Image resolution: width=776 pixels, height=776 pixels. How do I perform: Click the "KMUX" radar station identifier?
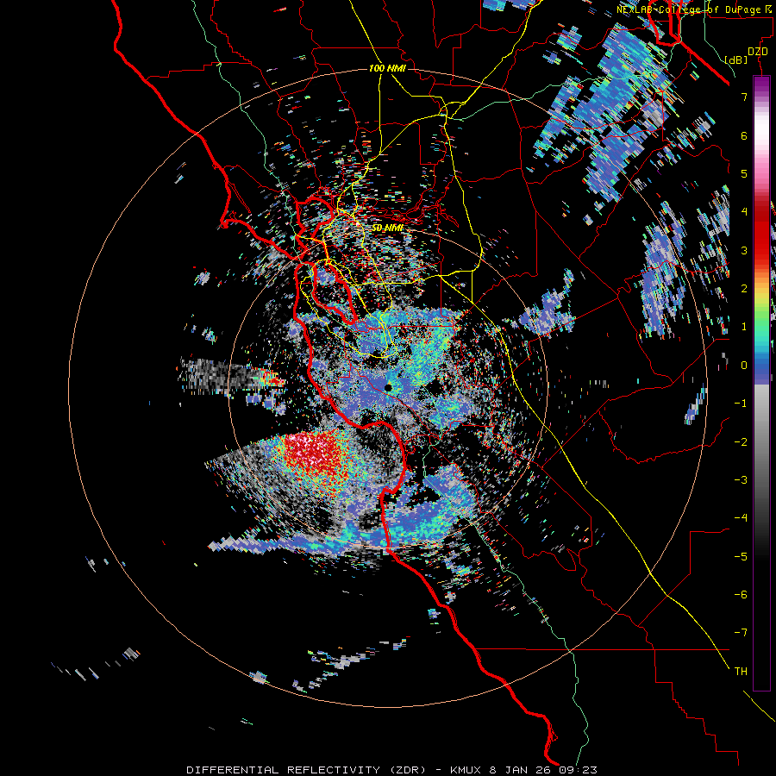pyautogui.click(x=466, y=770)
